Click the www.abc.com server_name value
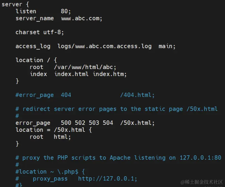Image resolution: width=225 pixels, height=187 pixels. [82, 19]
